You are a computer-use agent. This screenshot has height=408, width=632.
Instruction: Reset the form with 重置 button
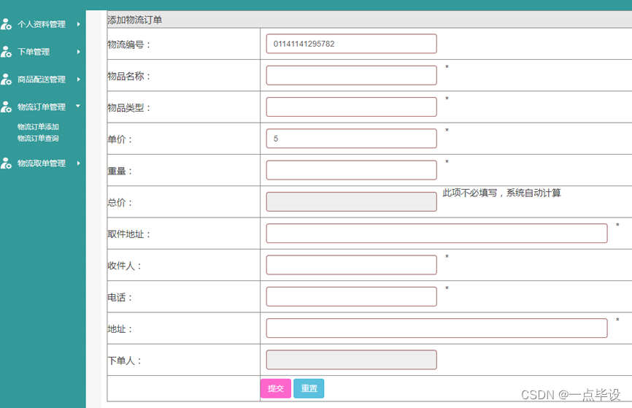point(309,388)
